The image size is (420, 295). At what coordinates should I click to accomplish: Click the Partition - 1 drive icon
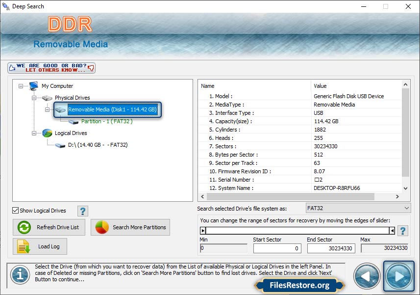pyautogui.click(x=74, y=122)
